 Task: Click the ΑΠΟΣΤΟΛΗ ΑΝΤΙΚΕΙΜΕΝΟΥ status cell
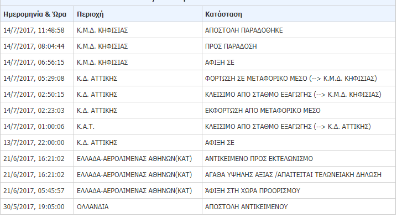click(x=247, y=207)
